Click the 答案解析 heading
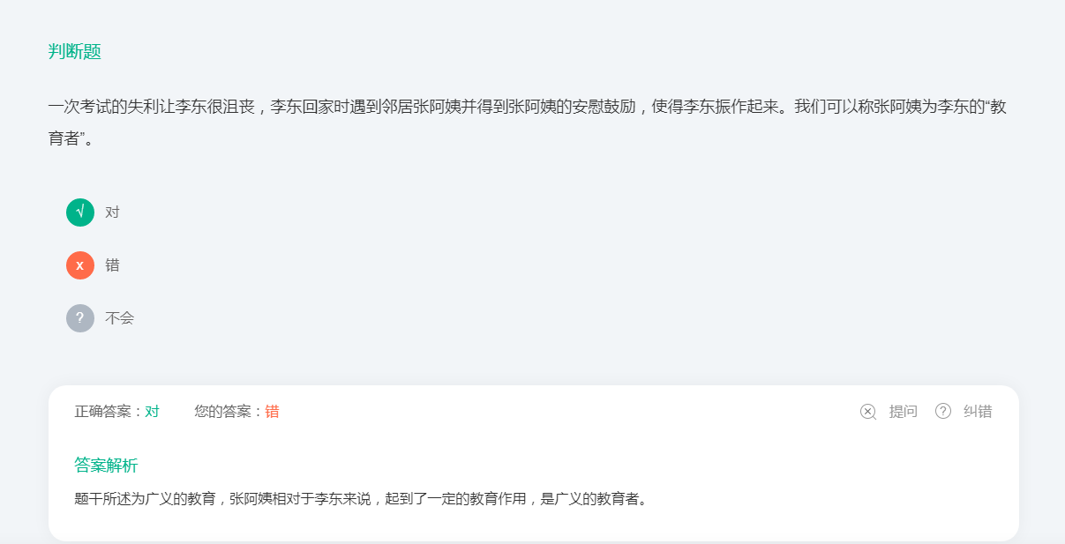1065x544 pixels. [106, 466]
